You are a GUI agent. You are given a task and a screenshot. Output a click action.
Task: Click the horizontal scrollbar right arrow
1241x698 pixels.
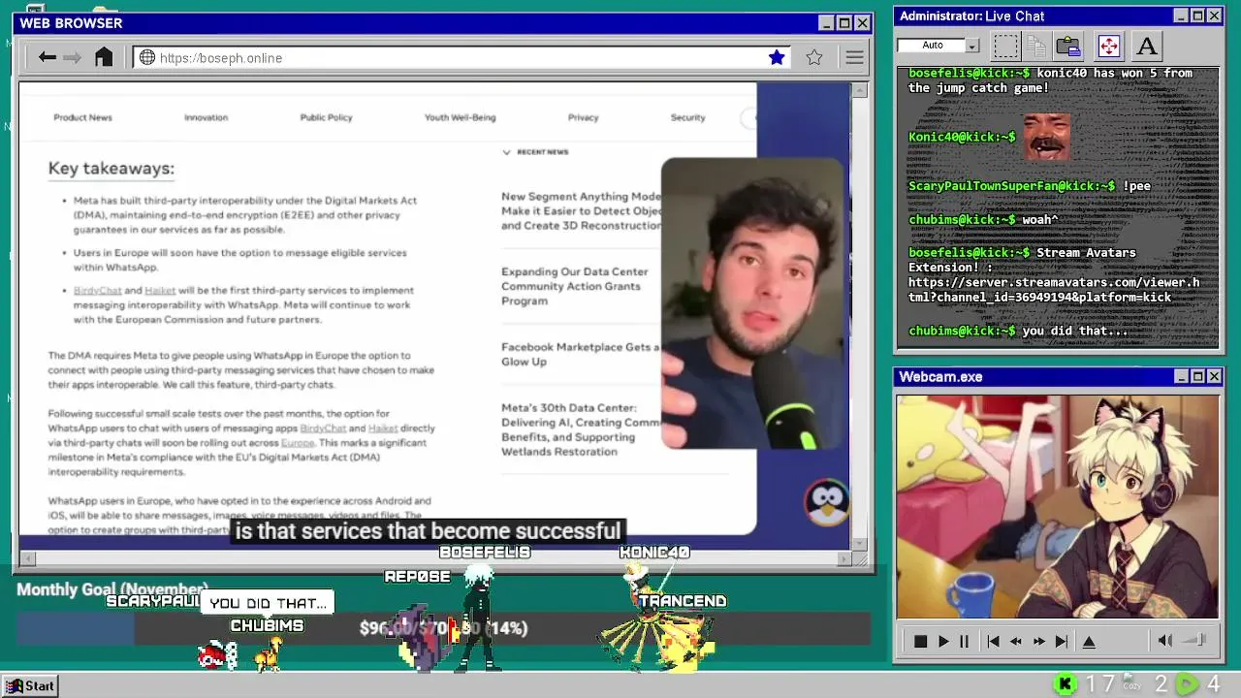click(844, 558)
